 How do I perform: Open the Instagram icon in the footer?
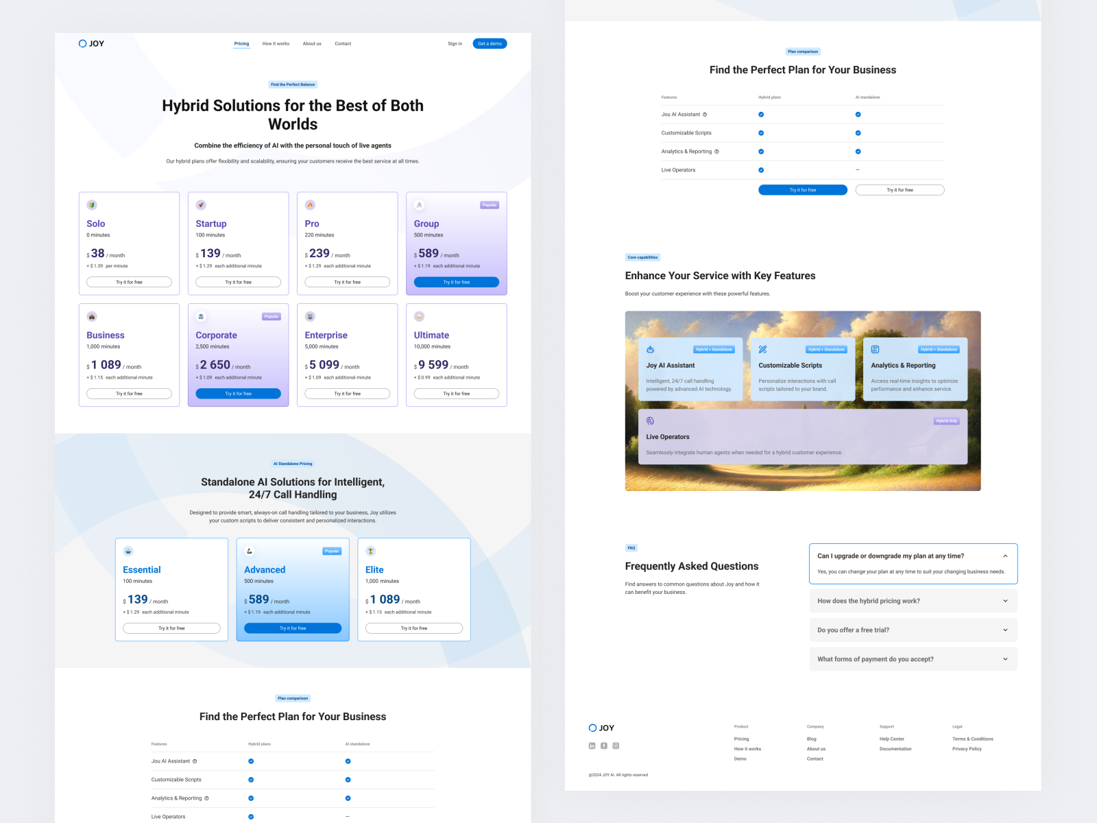pos(616,746)
